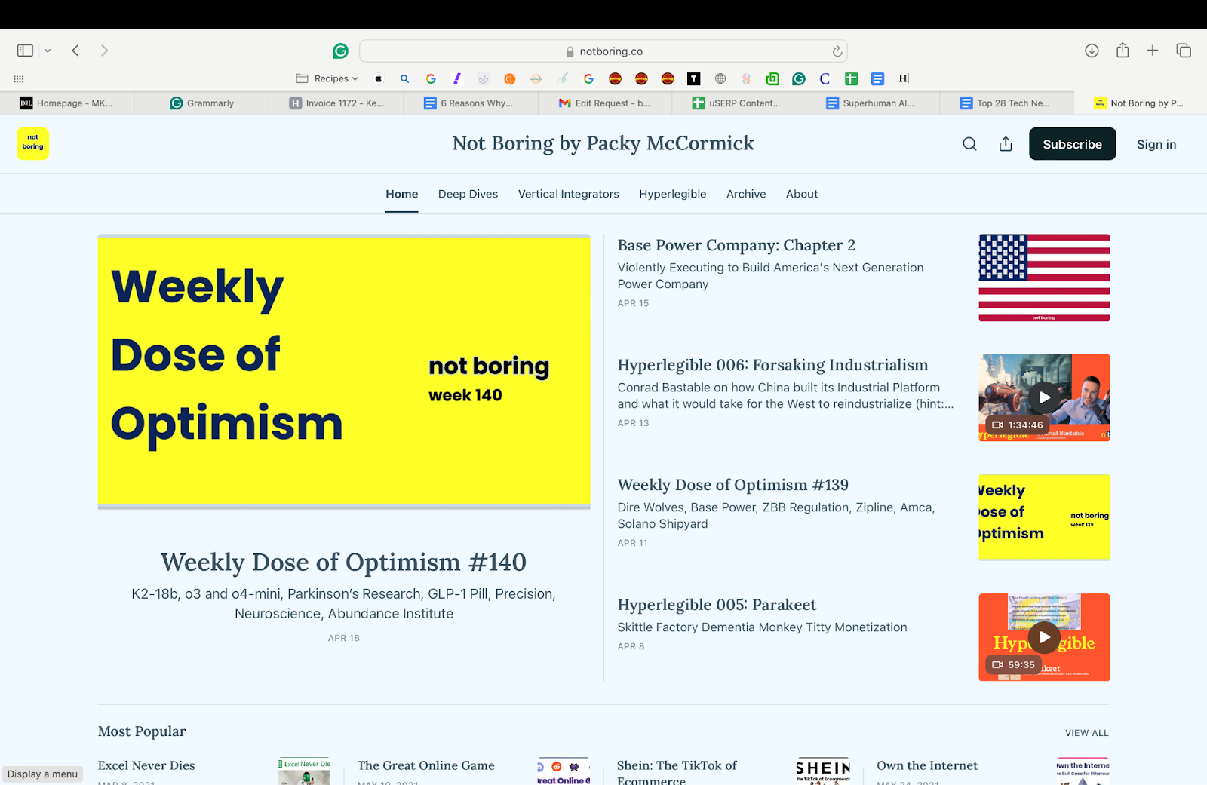Open a new tab with the plus icon
The width and height of the screenshot is (1207, 785).
(1153, 51)
